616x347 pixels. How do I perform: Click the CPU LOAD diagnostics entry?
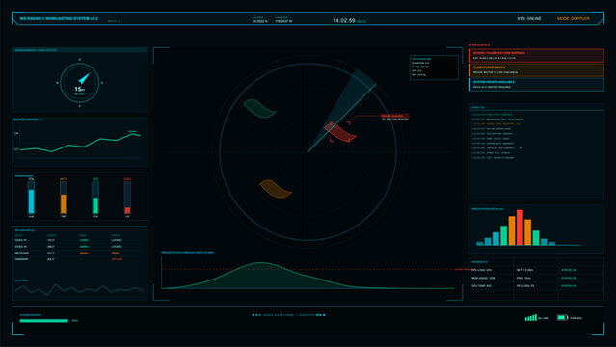pyautogui.click(x=482, y=270)
